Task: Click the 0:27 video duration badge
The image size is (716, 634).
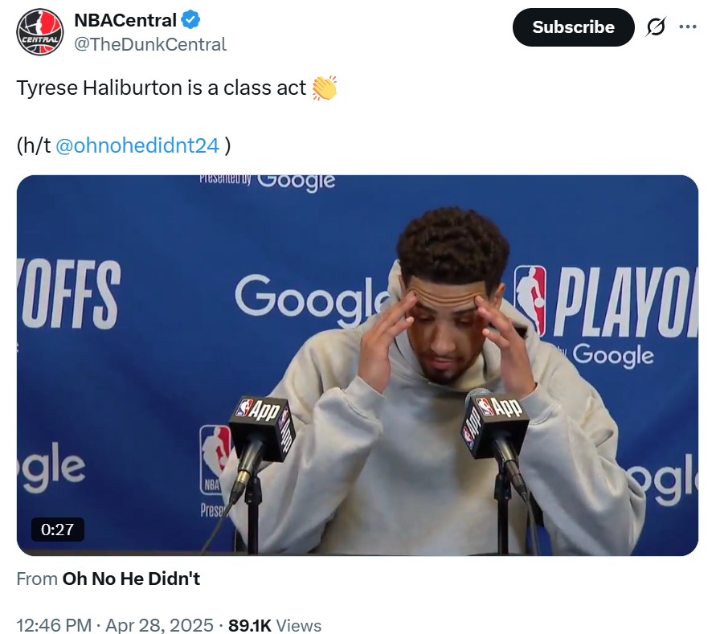Action: pyautogui.click(x=57, y=530)
